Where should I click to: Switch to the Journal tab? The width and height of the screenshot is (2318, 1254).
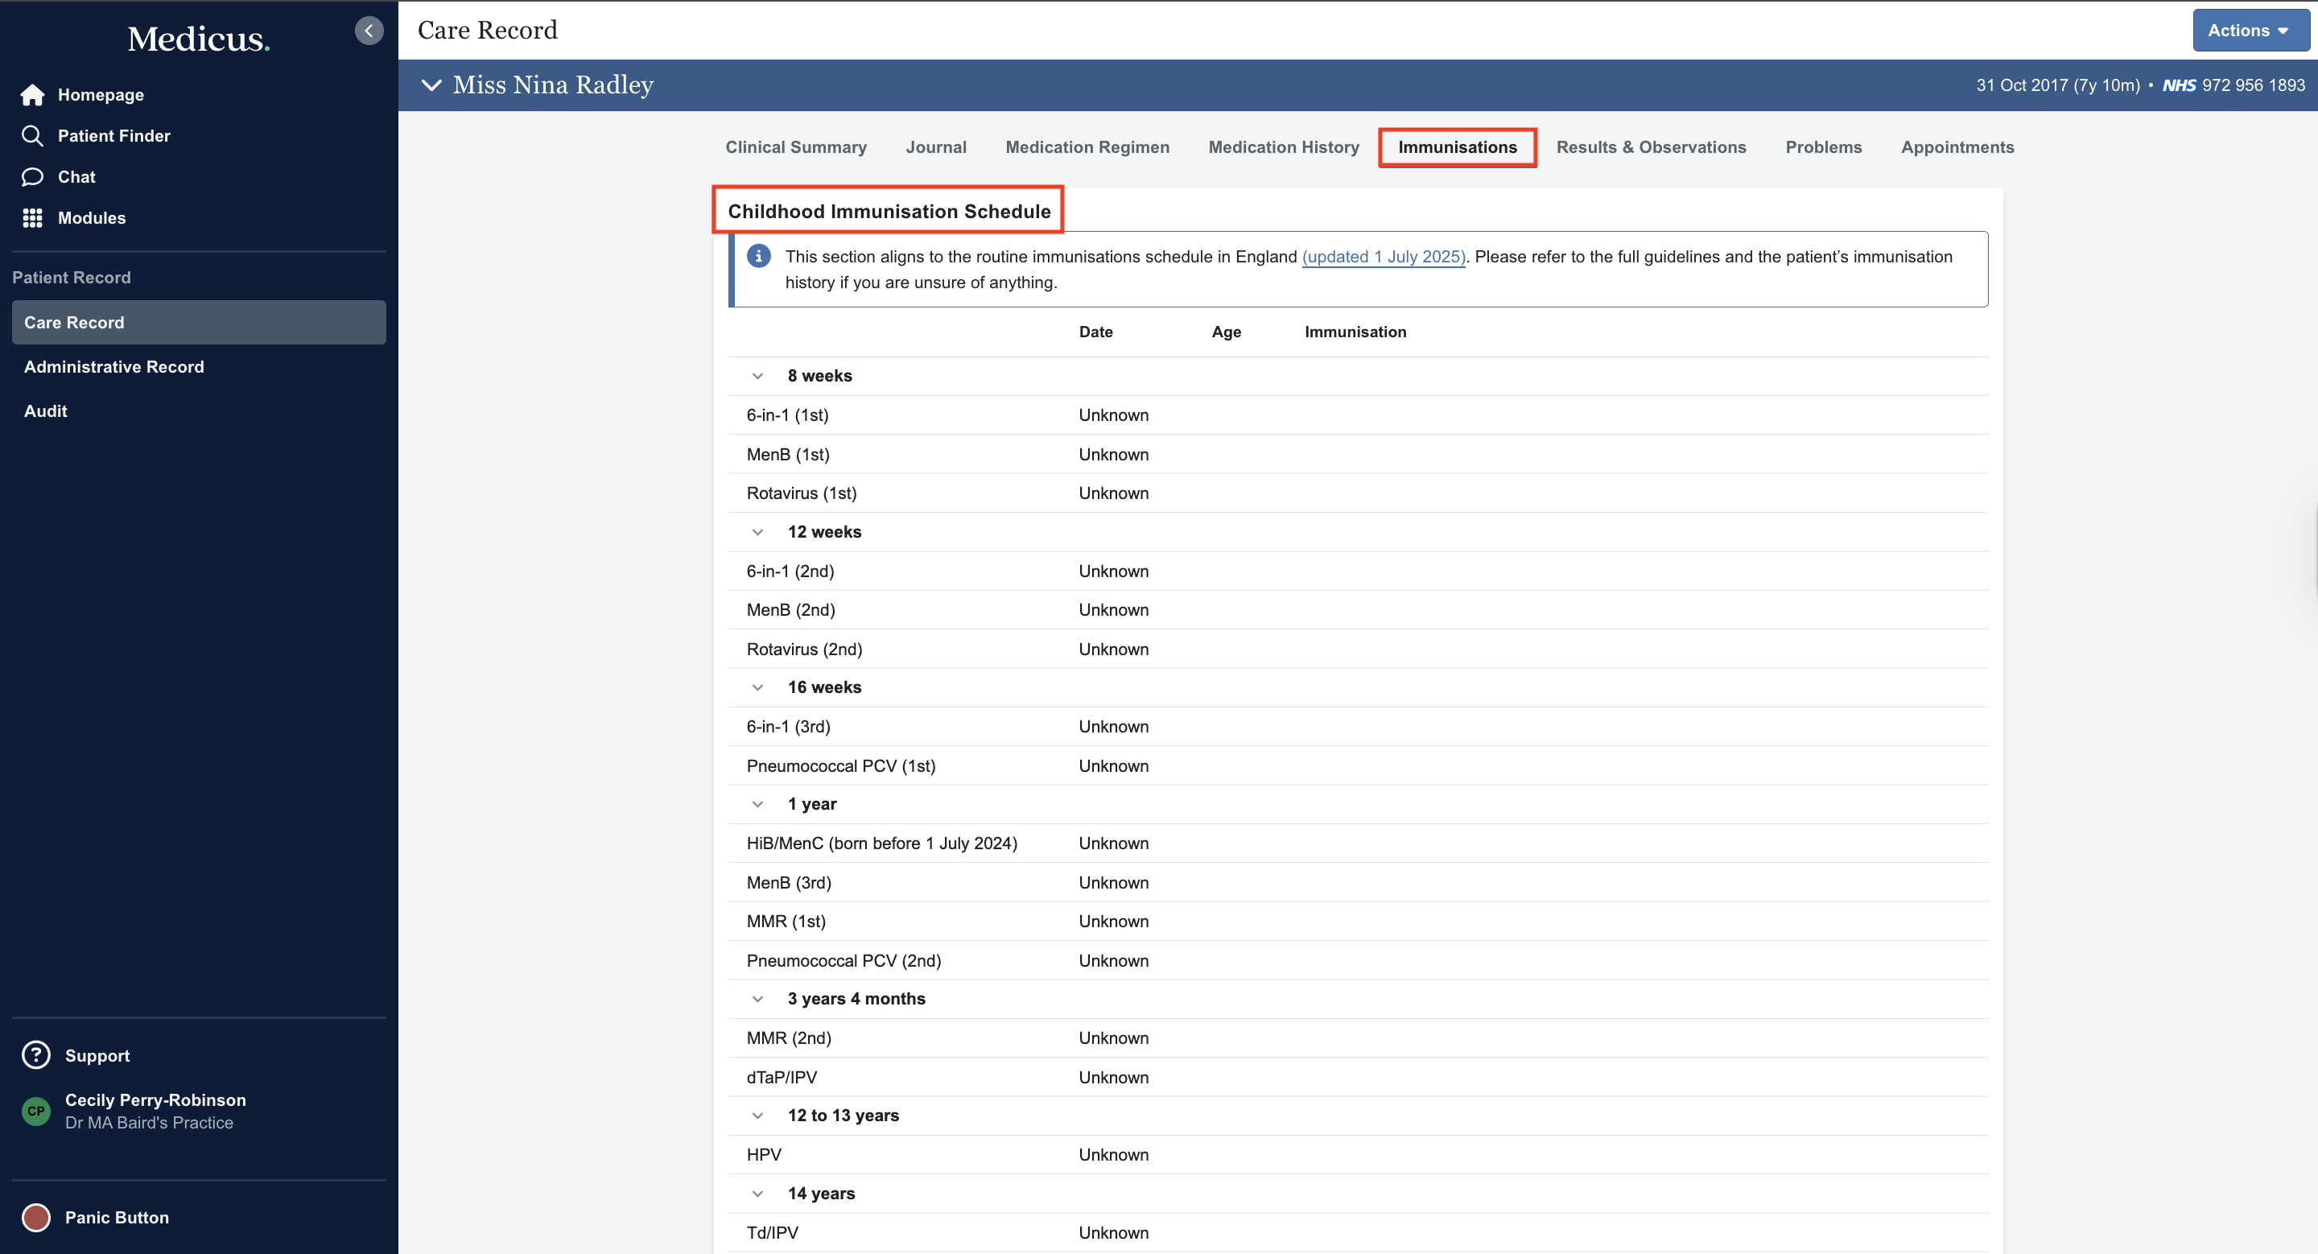click(936, 146)
